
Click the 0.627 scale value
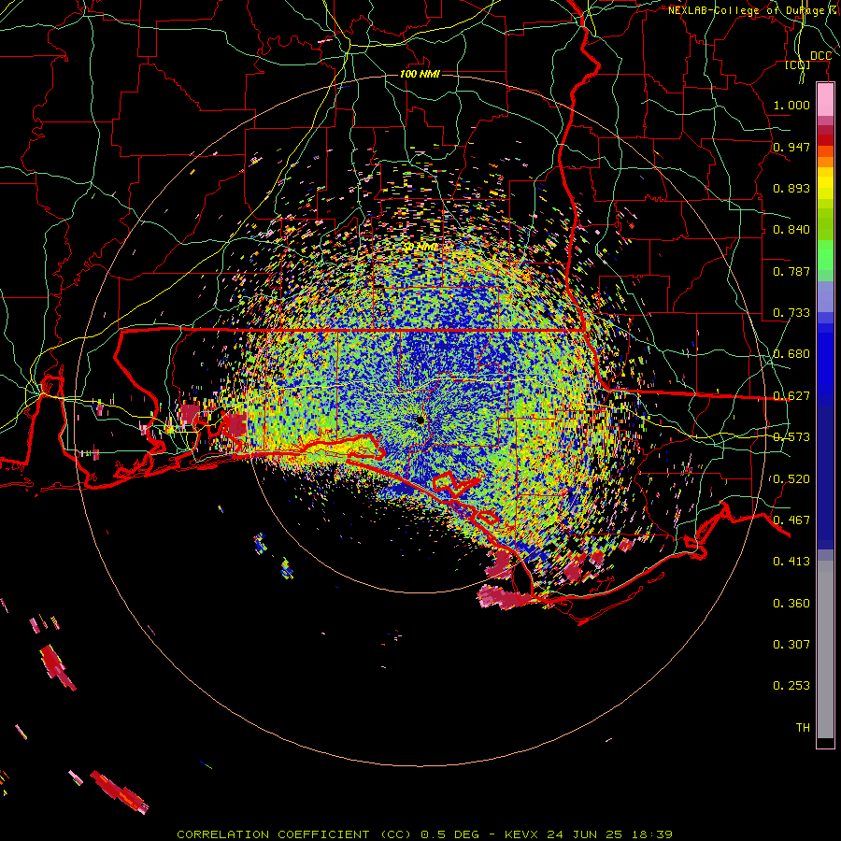(791, 396)
